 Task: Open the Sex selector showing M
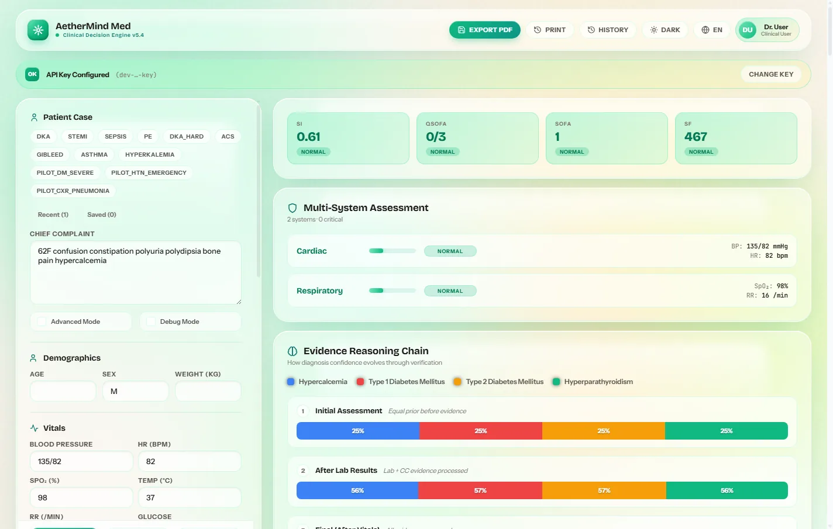click(136, 391)
